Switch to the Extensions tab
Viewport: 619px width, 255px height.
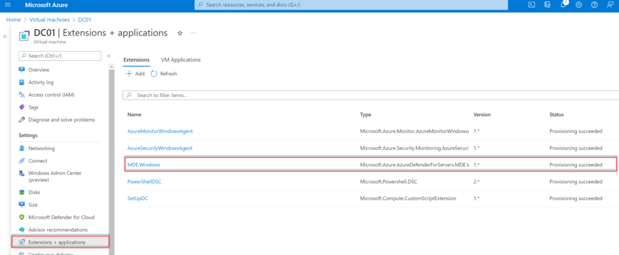coord(136,60)
